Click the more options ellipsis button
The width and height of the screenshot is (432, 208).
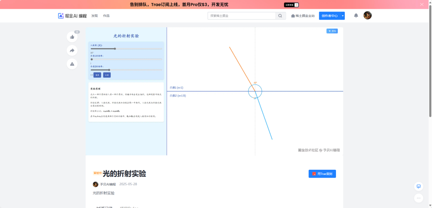pos(418,198)
